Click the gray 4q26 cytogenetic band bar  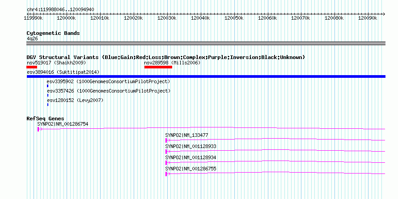[206, 43]
